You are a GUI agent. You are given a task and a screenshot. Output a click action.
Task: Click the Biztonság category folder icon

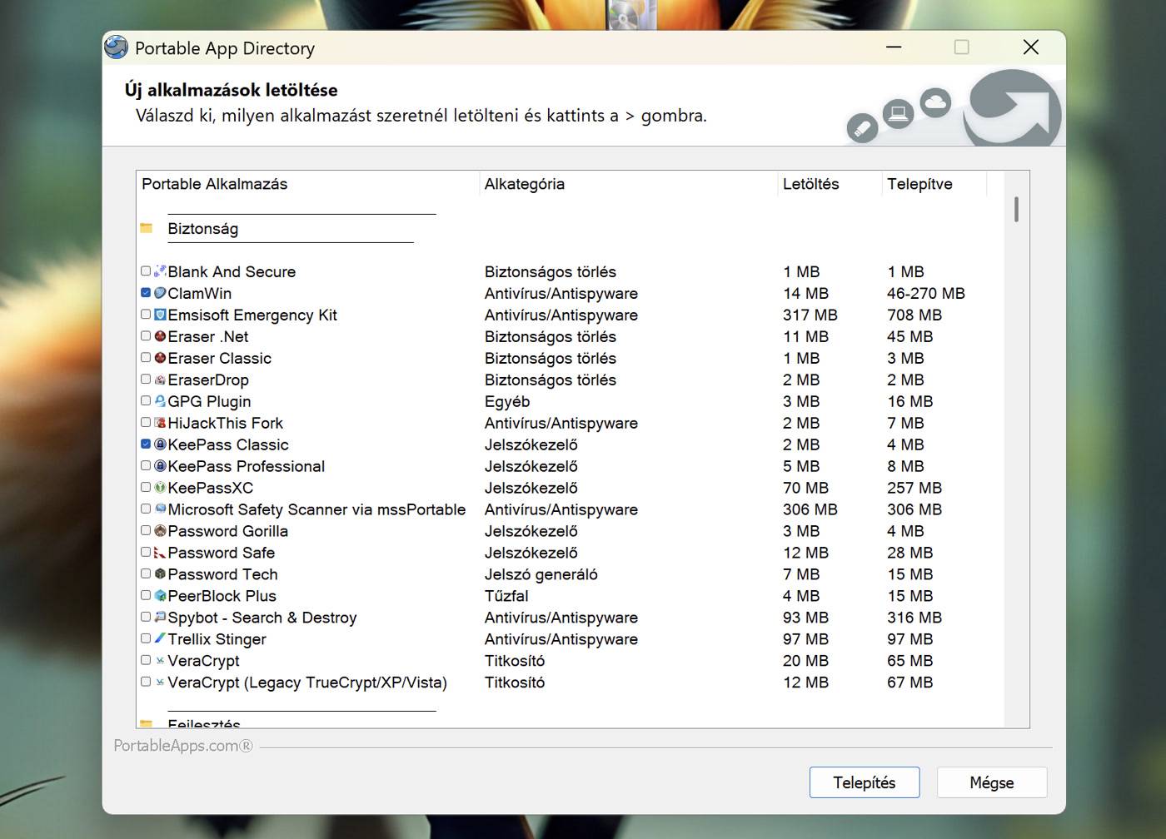147,228
